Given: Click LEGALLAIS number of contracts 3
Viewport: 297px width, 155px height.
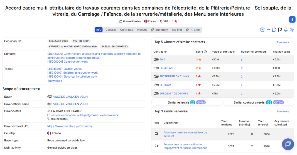Looking at the screenshot, I should 242,68.
